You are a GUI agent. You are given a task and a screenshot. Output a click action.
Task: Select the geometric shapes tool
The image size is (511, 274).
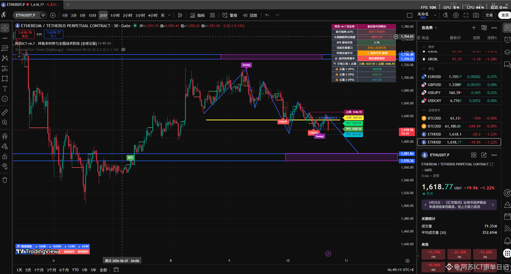5,79
